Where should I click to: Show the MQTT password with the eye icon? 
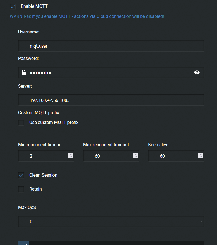point(197,72)
